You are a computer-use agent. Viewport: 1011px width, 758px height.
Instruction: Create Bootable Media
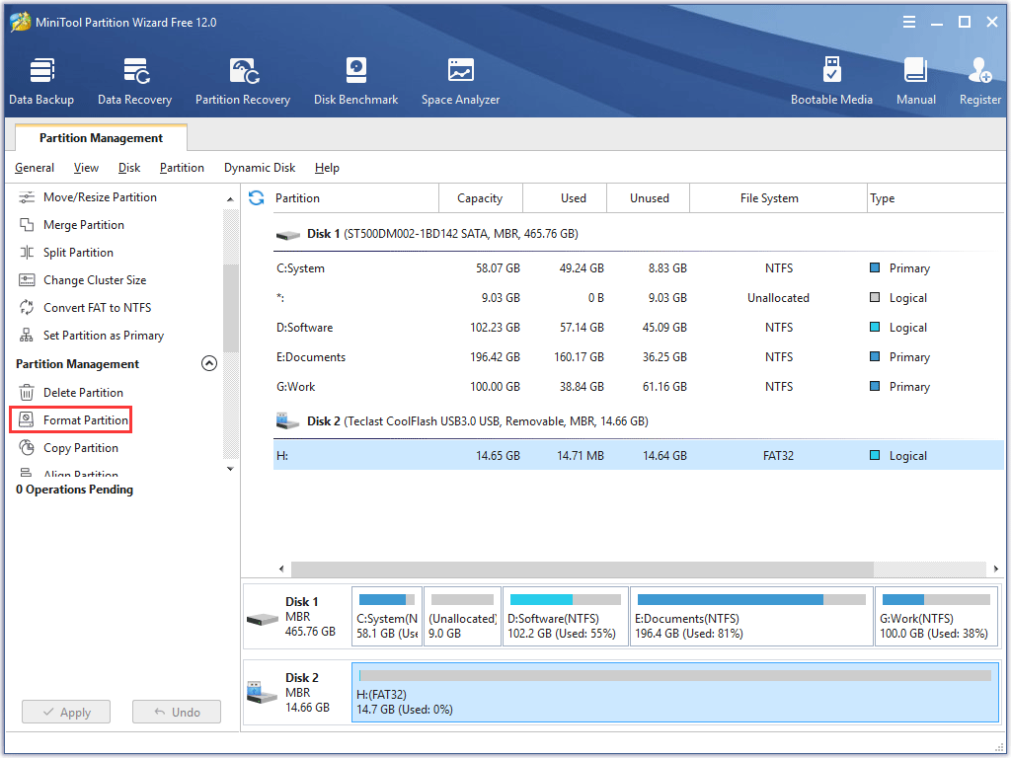tap(831, 81)
